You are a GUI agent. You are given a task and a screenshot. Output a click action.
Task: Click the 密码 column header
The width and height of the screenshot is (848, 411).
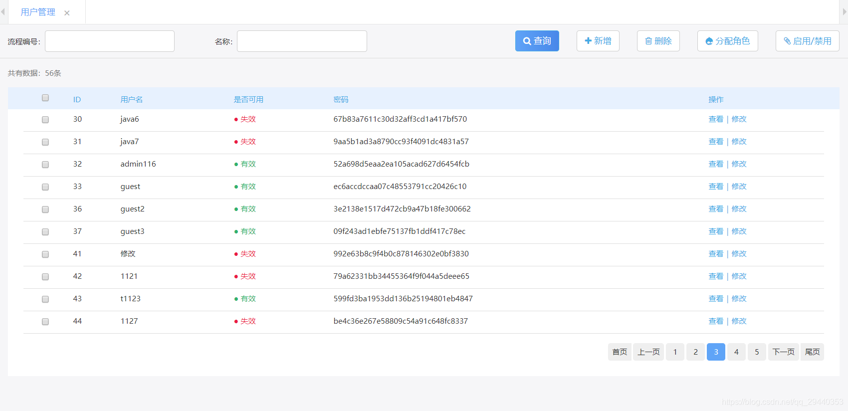pos(341,99)
